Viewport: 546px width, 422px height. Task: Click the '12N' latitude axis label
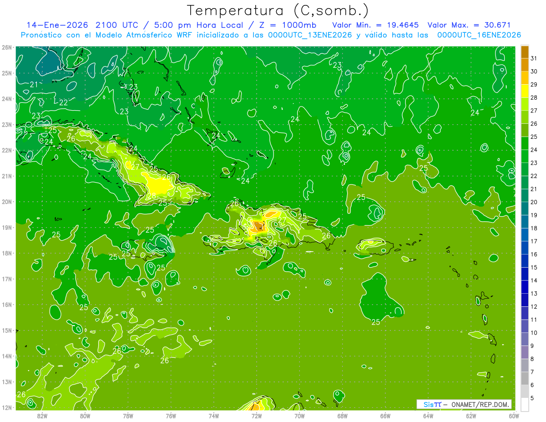tap(7, 407)
